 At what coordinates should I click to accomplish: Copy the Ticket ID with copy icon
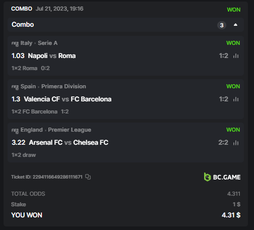[88, 177]
